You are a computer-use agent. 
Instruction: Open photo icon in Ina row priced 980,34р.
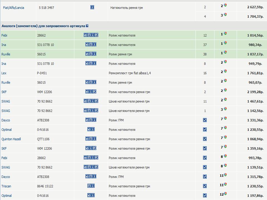[87, 44]
